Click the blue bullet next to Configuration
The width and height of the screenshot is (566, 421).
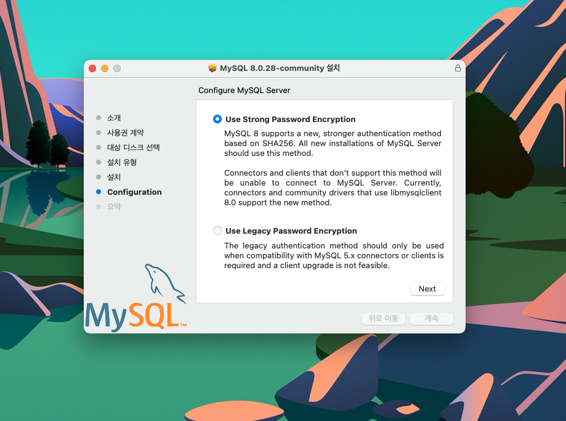pyautogui.click(x=99, y=192)
